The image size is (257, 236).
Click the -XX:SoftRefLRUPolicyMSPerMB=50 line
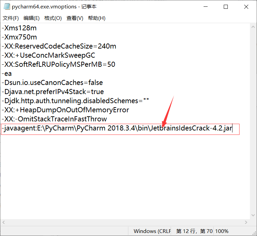point(58,64)
